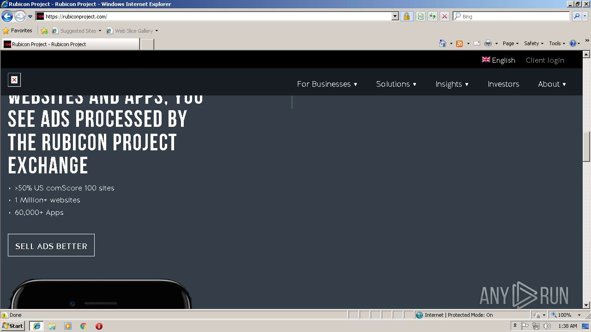
Task: Click the scrollbar down arrow
Action: (x=586, y=305)
